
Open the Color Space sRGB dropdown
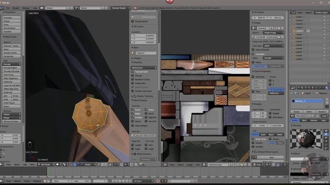click(x=273, y=46)
